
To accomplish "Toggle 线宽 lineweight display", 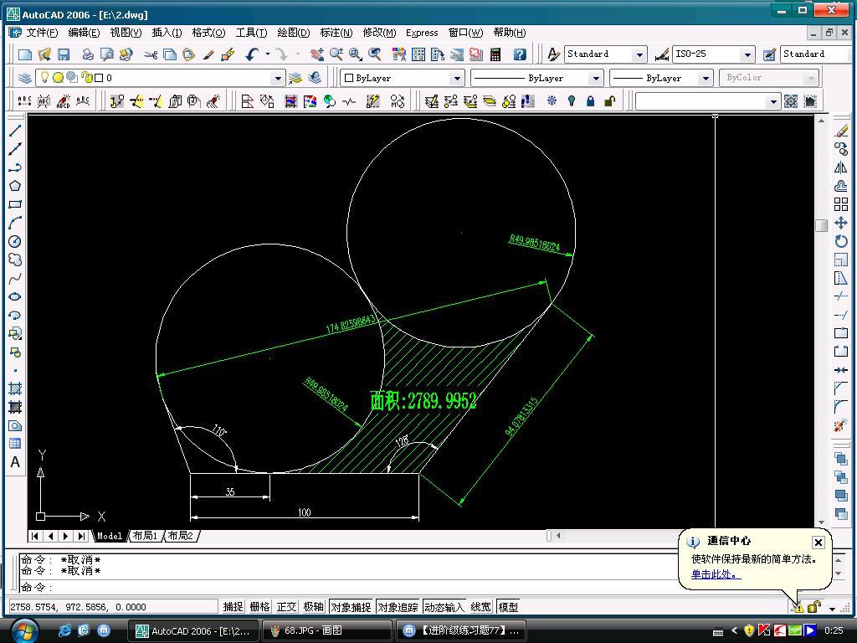I will pyautogui.click(x=481, y=606).
